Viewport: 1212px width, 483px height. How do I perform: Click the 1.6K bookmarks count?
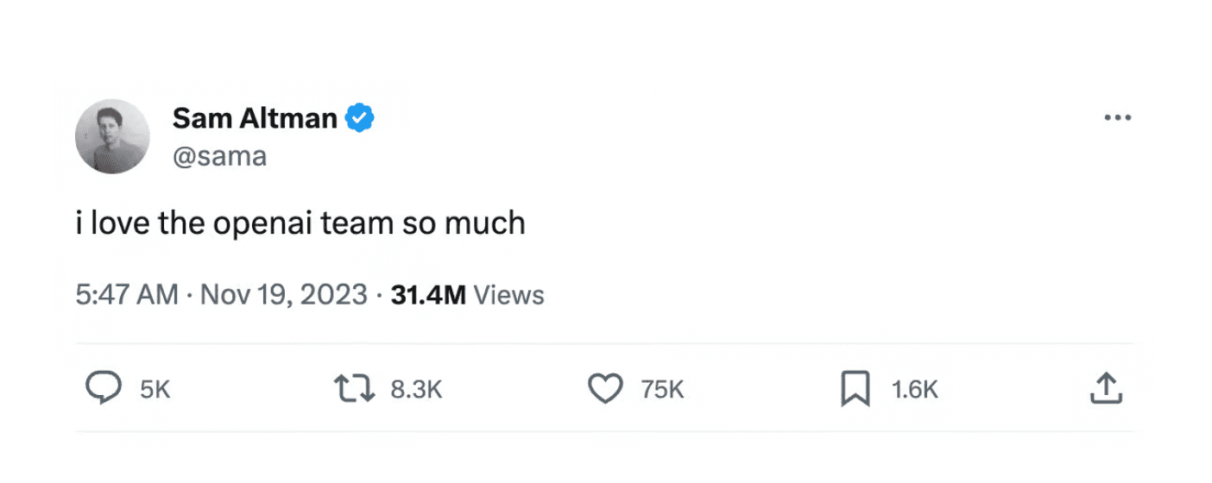click(x=914, y=390)
